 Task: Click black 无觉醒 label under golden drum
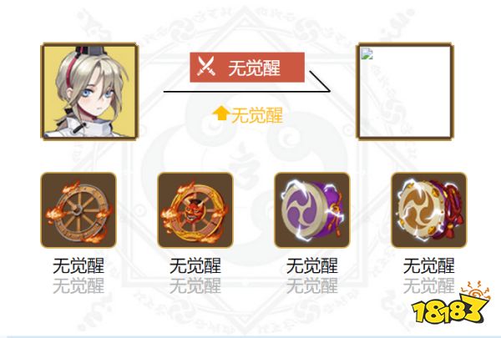[x=429, y=265]
